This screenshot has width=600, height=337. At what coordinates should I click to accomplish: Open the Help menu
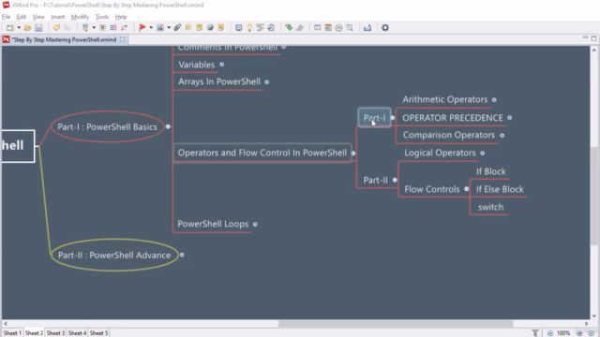(x=121, y=17)
